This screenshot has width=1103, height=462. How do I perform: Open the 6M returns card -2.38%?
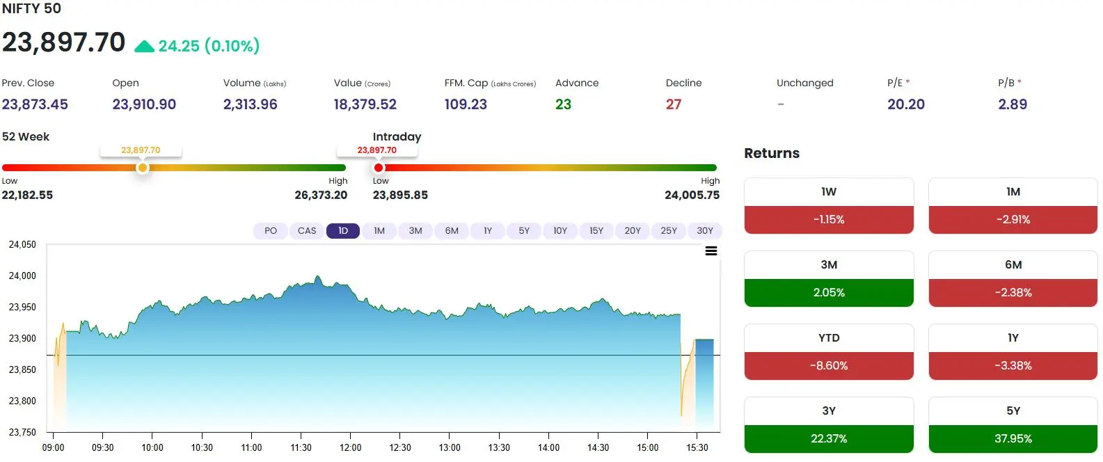click(1013, 279)
